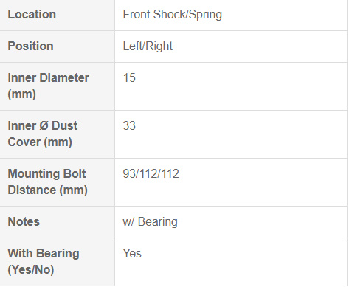Click the Inner Ø Dust Cover label
Viewport: 349px width, 287px height.
(x=43, y=134)
